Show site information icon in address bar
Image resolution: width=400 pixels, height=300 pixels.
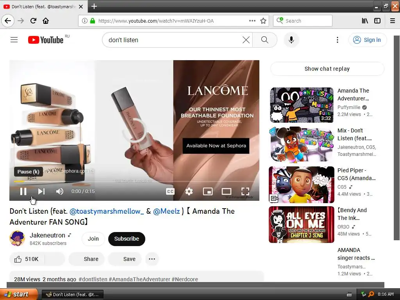tap(84, 21)
